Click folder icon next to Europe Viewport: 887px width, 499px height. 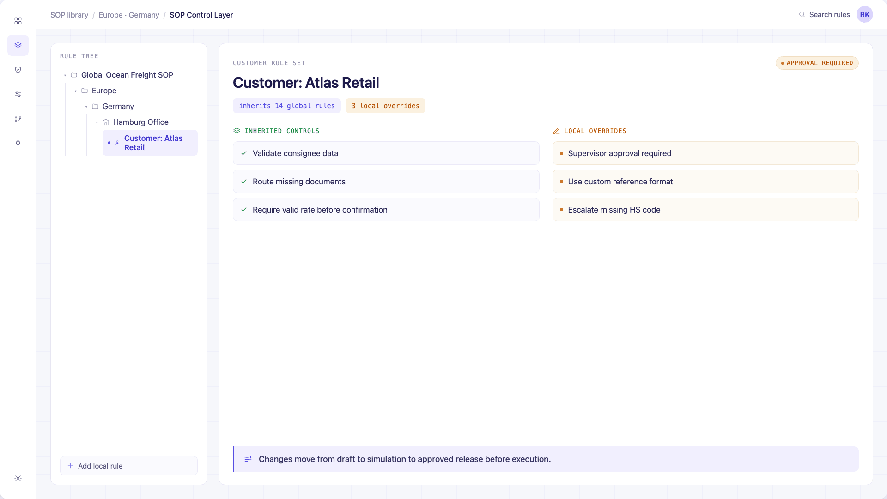click(85, 91)
